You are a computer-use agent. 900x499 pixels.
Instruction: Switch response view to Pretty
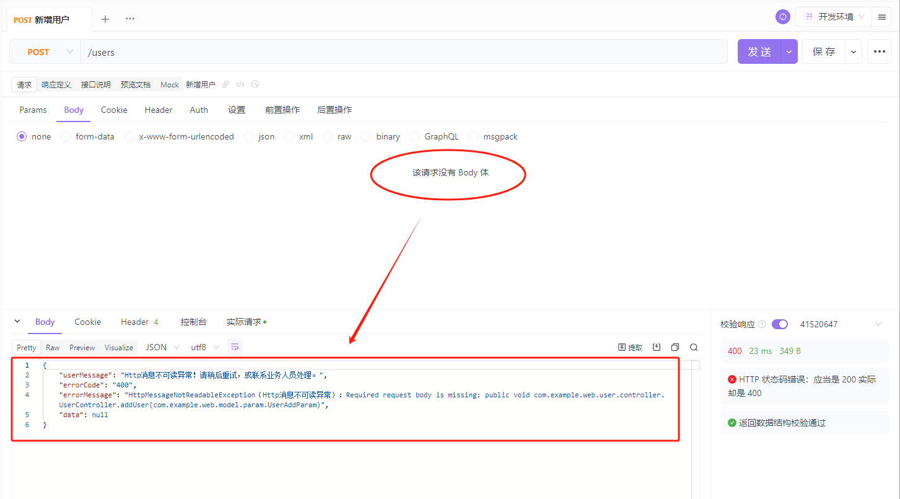point(27,348)
